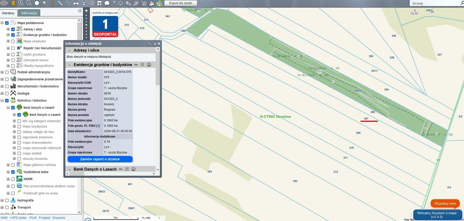Viewport: 464px width, 221px height.
Task: Activate the object information 'i' tool
Action: click(52, 3)
